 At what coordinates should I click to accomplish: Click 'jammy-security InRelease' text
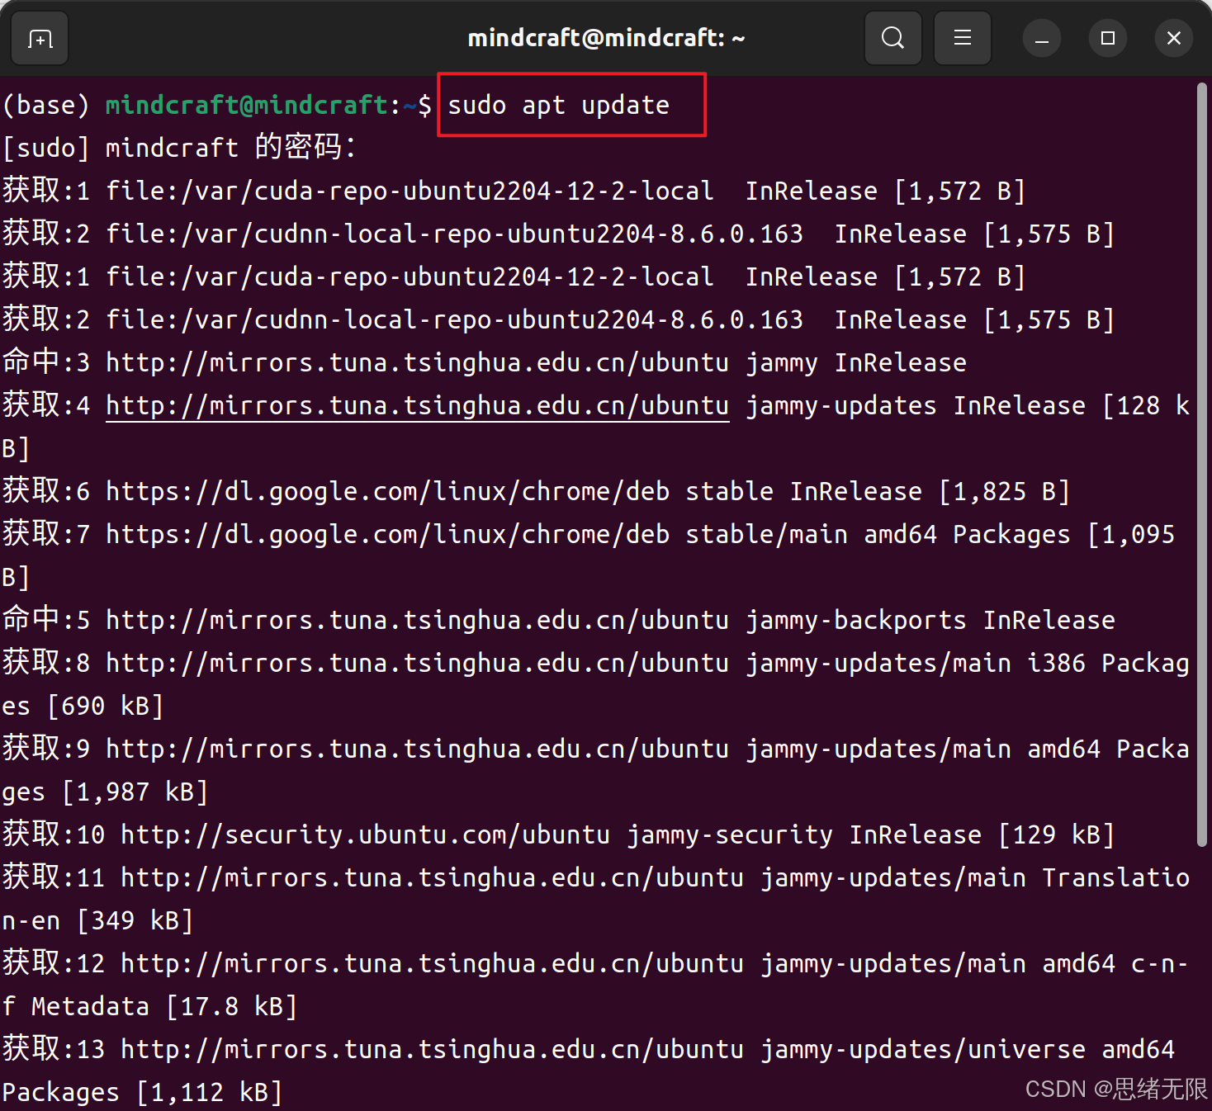[804, 834]
